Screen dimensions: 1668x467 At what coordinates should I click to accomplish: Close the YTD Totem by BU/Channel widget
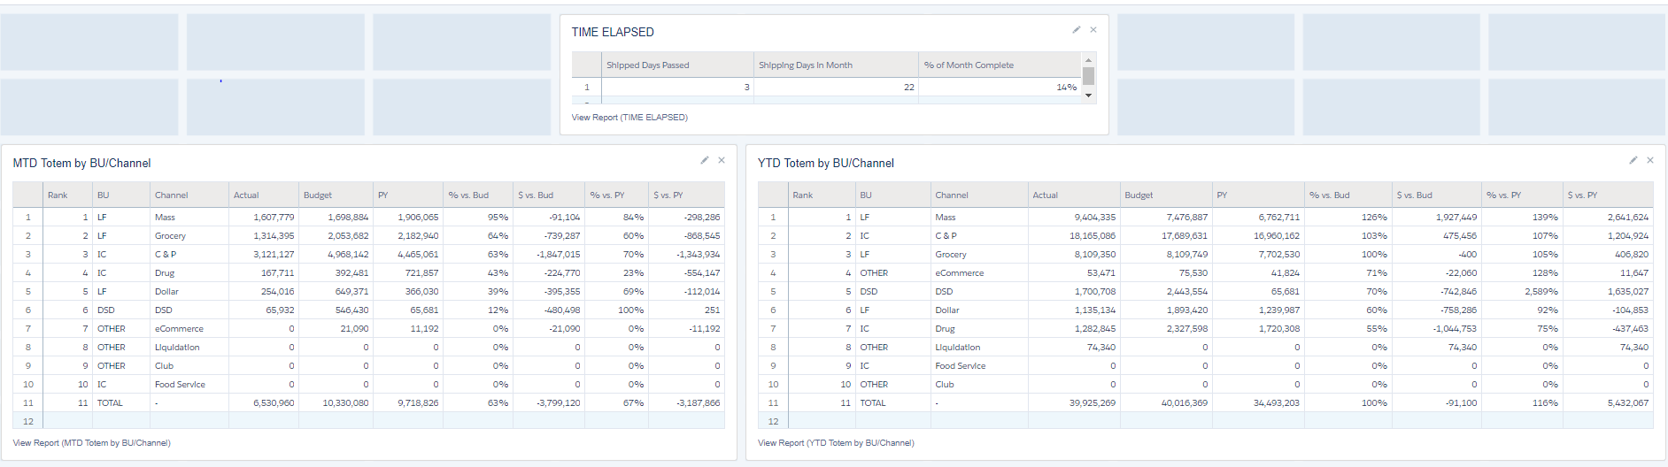(1650, 160)
